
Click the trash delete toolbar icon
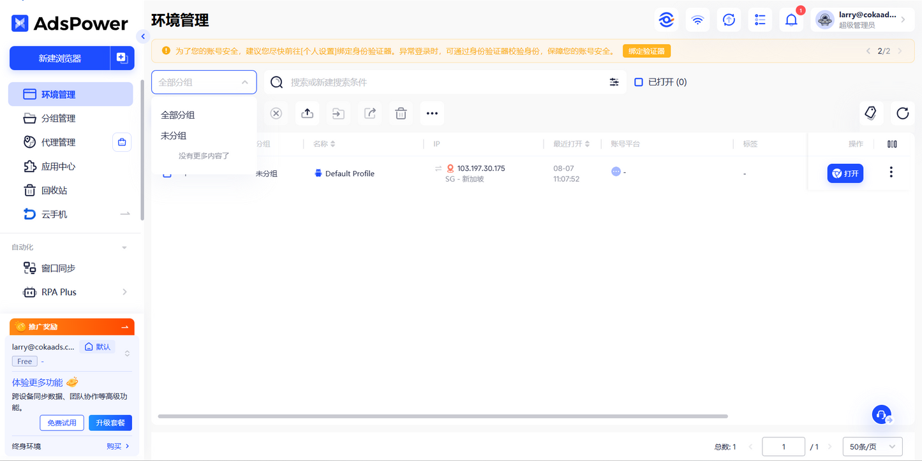(x=401, y=113)
